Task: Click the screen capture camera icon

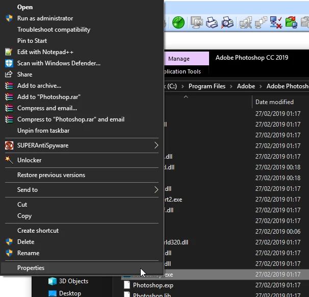Action: 197,22
